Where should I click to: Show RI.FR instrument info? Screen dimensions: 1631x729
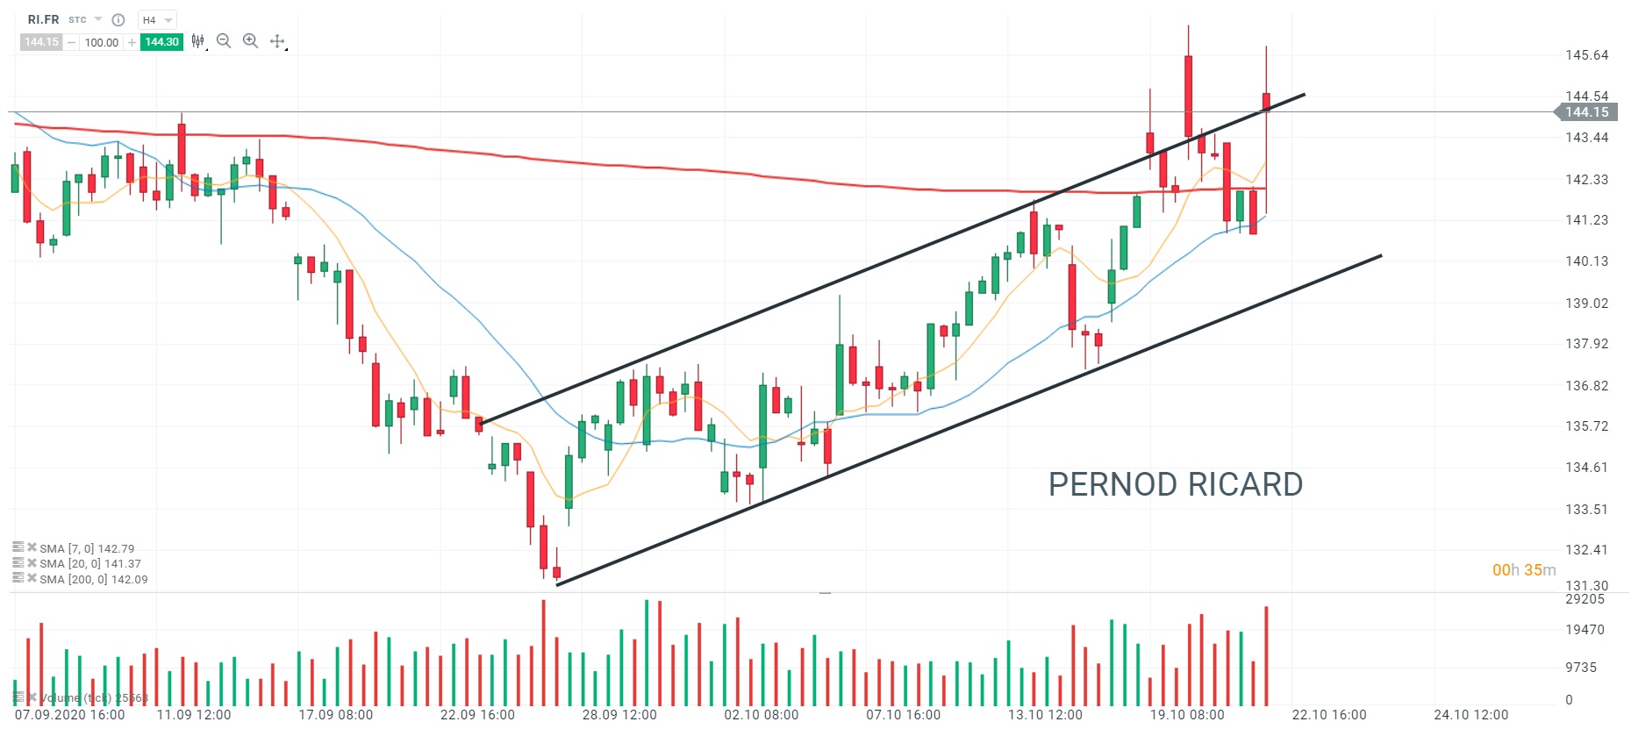tap(118, 19)
